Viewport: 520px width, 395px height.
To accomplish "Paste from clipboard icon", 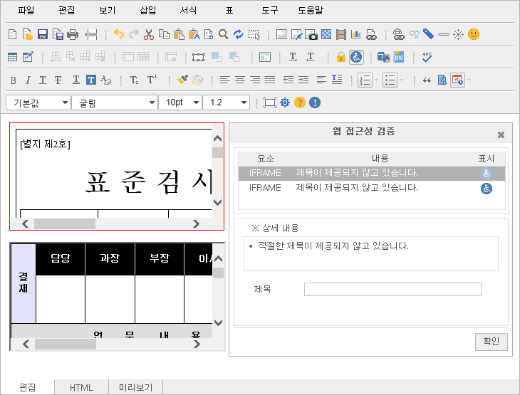I will pos(179,34).
